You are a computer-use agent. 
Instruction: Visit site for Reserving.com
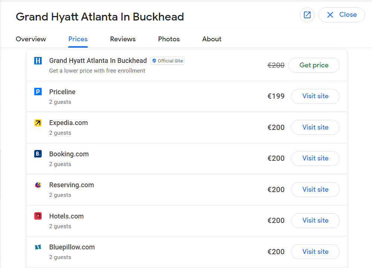coord(315,189)
